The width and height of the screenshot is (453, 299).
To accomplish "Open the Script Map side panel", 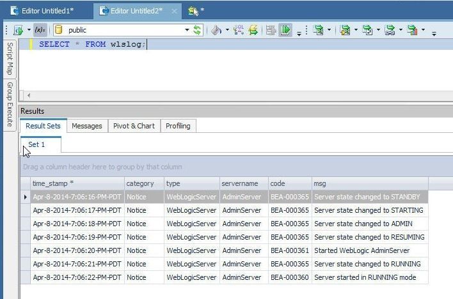I will pyautogui.click(x=10, y=59).
